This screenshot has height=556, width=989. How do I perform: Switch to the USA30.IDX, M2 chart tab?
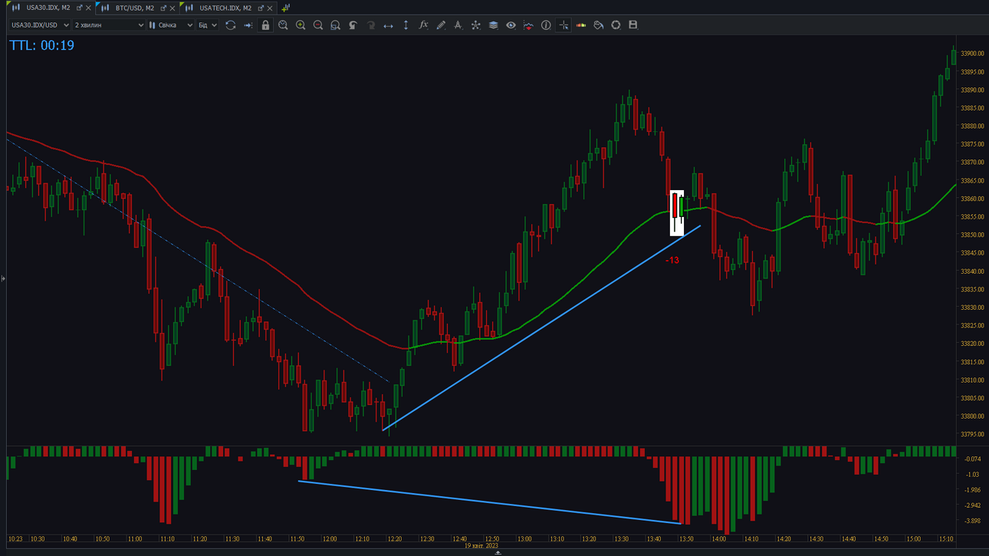tap(49, 8)
